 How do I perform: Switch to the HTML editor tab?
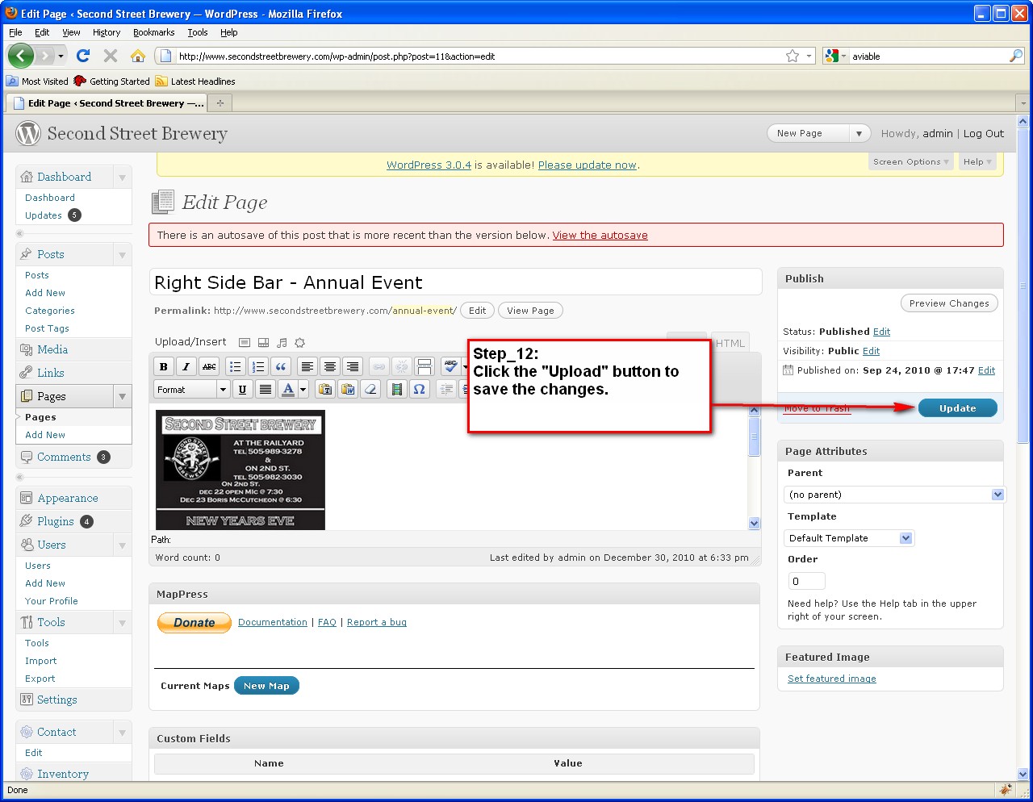click(x=730, y=343)
